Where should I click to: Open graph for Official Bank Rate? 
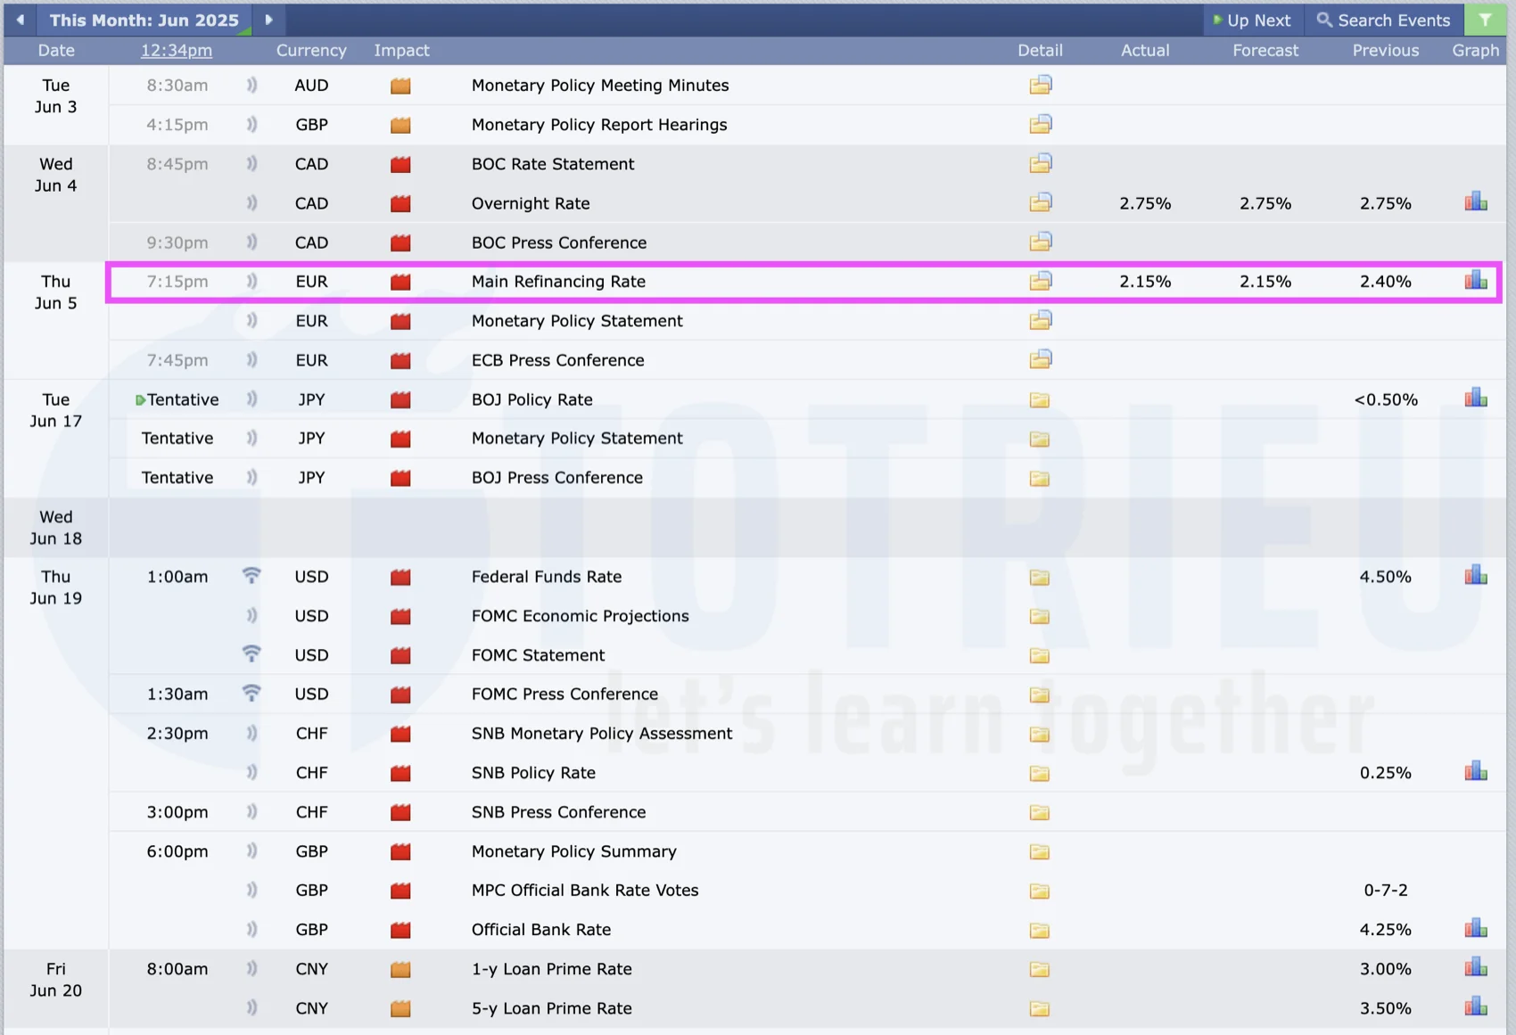1475,929
